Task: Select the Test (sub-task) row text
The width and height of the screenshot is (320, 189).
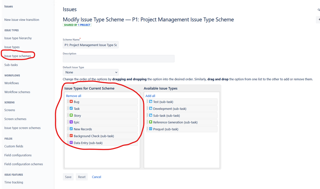Action: [163, 102]
